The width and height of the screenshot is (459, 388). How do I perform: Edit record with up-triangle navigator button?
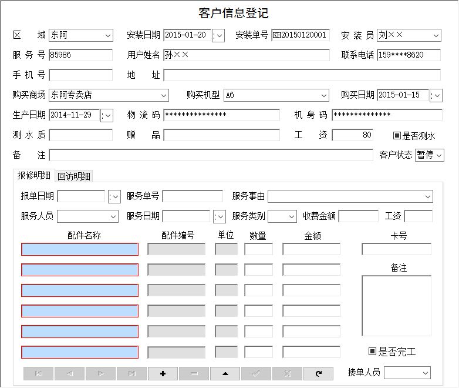tap(225, 373)
